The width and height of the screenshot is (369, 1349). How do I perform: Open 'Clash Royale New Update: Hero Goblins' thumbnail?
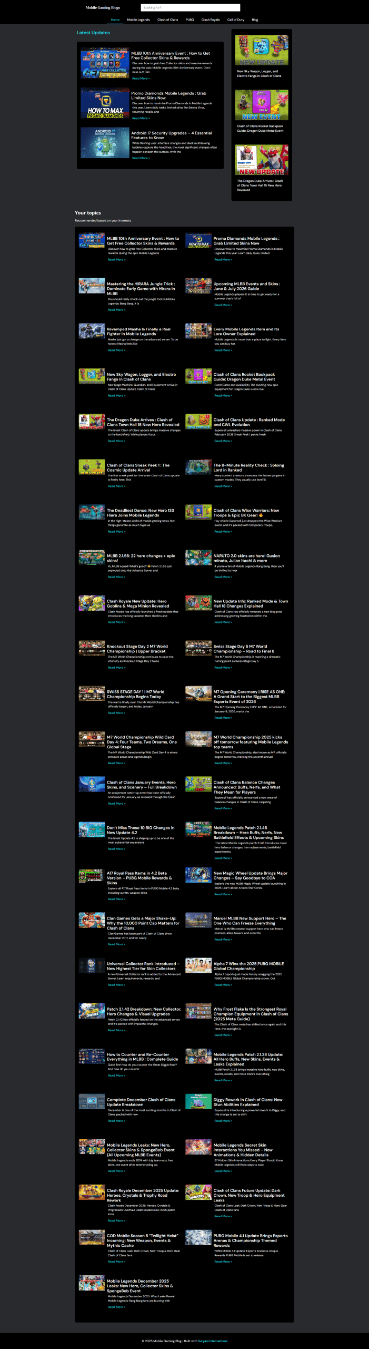pyautogui.click(x=92, y=603)
